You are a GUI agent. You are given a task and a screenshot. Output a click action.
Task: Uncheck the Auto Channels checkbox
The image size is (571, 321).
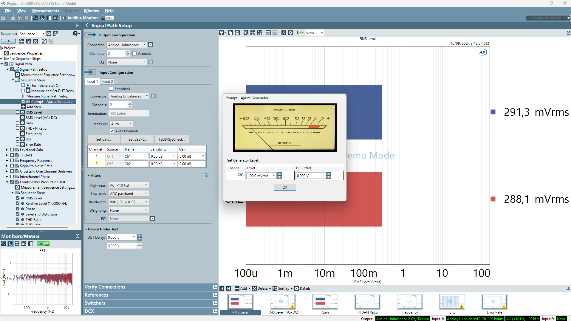112,131
